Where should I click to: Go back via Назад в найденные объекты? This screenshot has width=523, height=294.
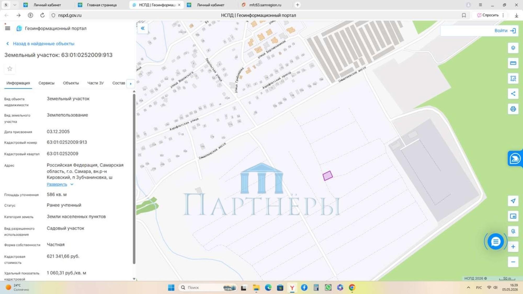40,44
